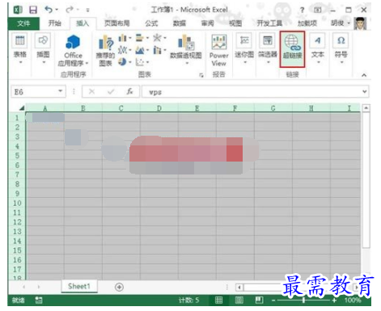This screenshot has width=381, height=311.
Task: Click the Redo arrow icon
Action: coord(70,10)
